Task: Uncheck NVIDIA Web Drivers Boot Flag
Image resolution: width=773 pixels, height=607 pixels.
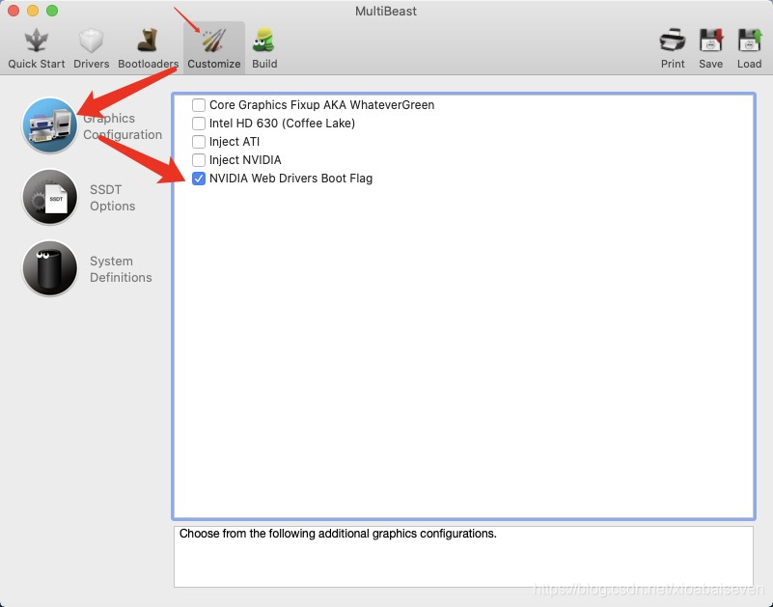Action: click(199, 179)
